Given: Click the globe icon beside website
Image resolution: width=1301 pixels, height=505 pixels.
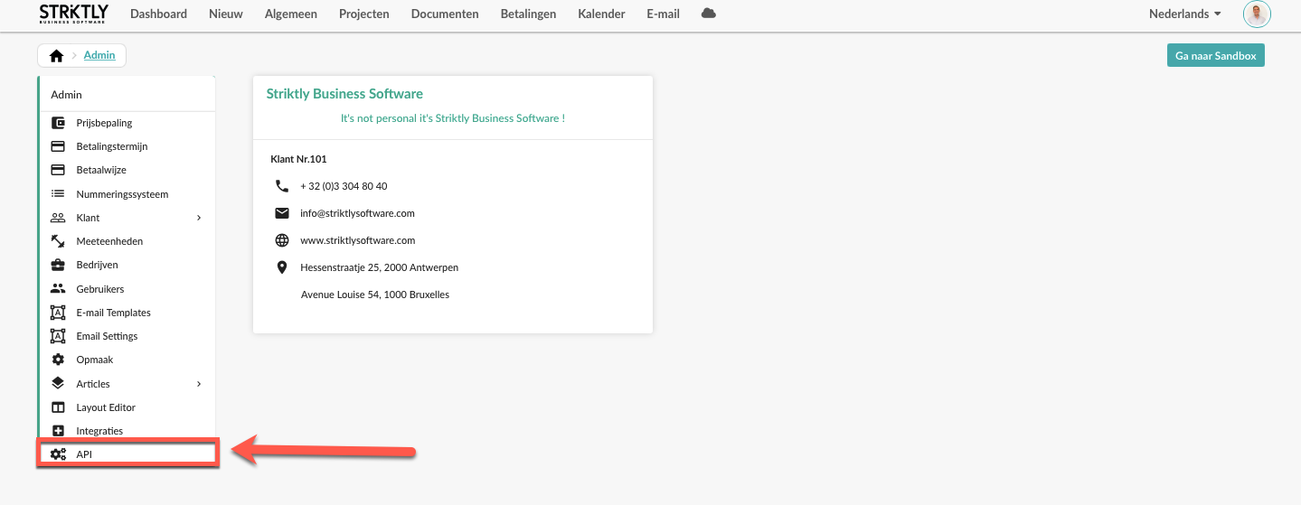Looking at the screenshot, I should point(282,240).
